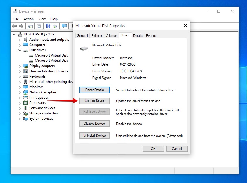Open the Help menu
This screenshot has height=183, width=247.
[x=54, y=19]
